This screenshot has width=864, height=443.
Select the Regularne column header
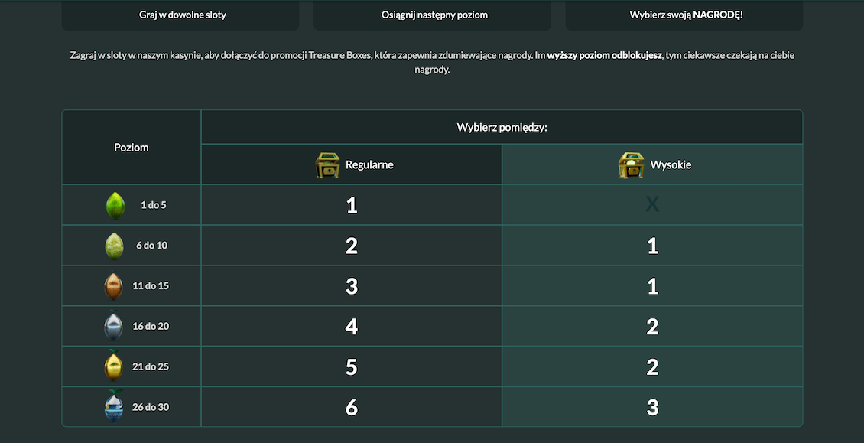(369, 164)
